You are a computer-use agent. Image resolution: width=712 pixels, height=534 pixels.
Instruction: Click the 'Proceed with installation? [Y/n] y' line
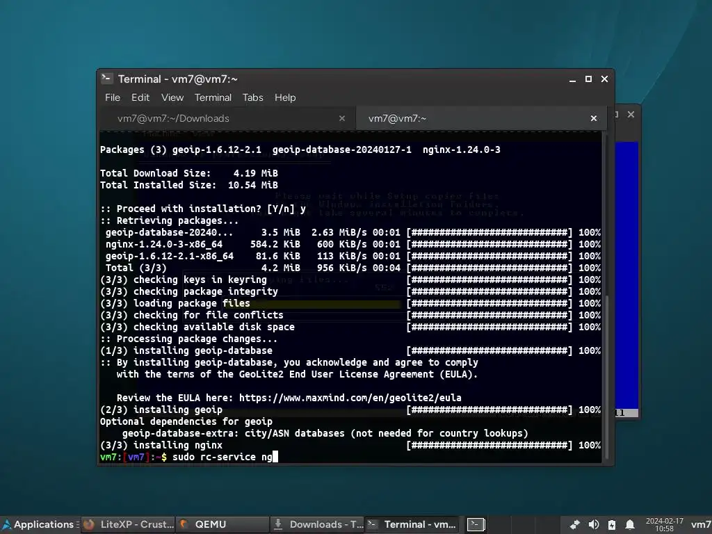point(203,209)
